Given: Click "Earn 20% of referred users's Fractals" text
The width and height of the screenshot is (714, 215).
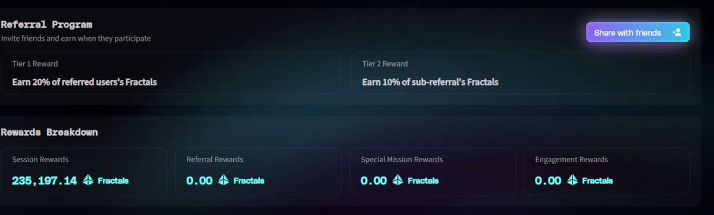Looking at the screenshot, I should [84, 82].
